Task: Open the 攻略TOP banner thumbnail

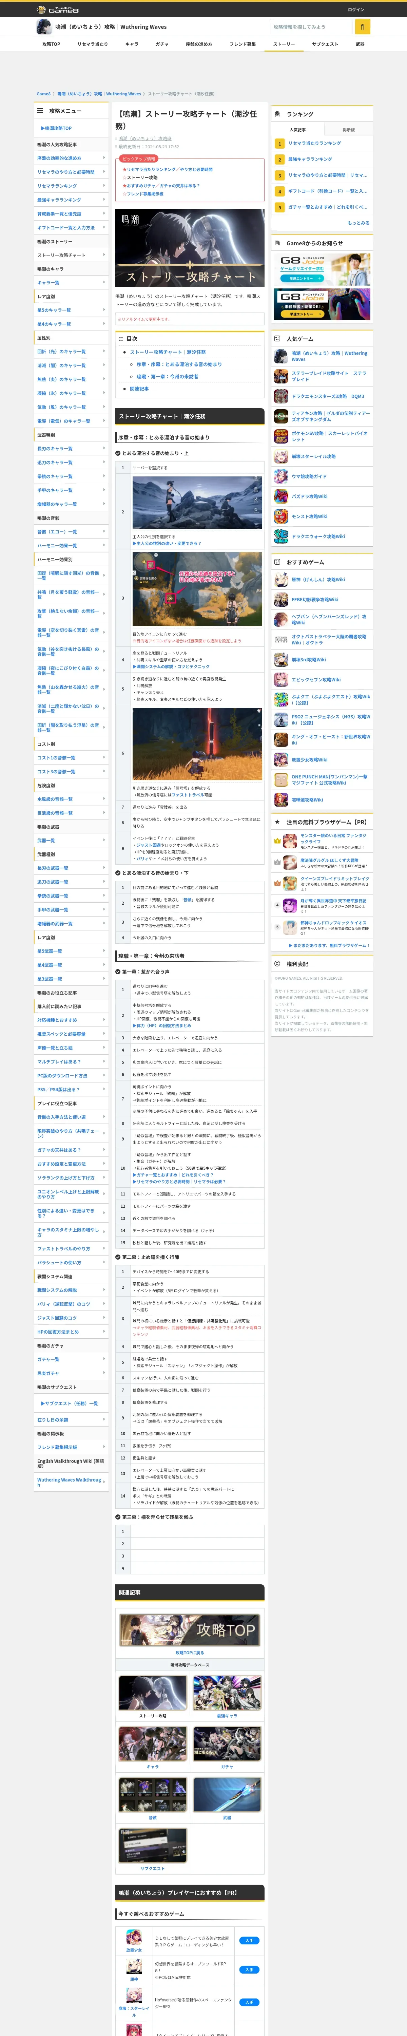Action: point(190,1630)
